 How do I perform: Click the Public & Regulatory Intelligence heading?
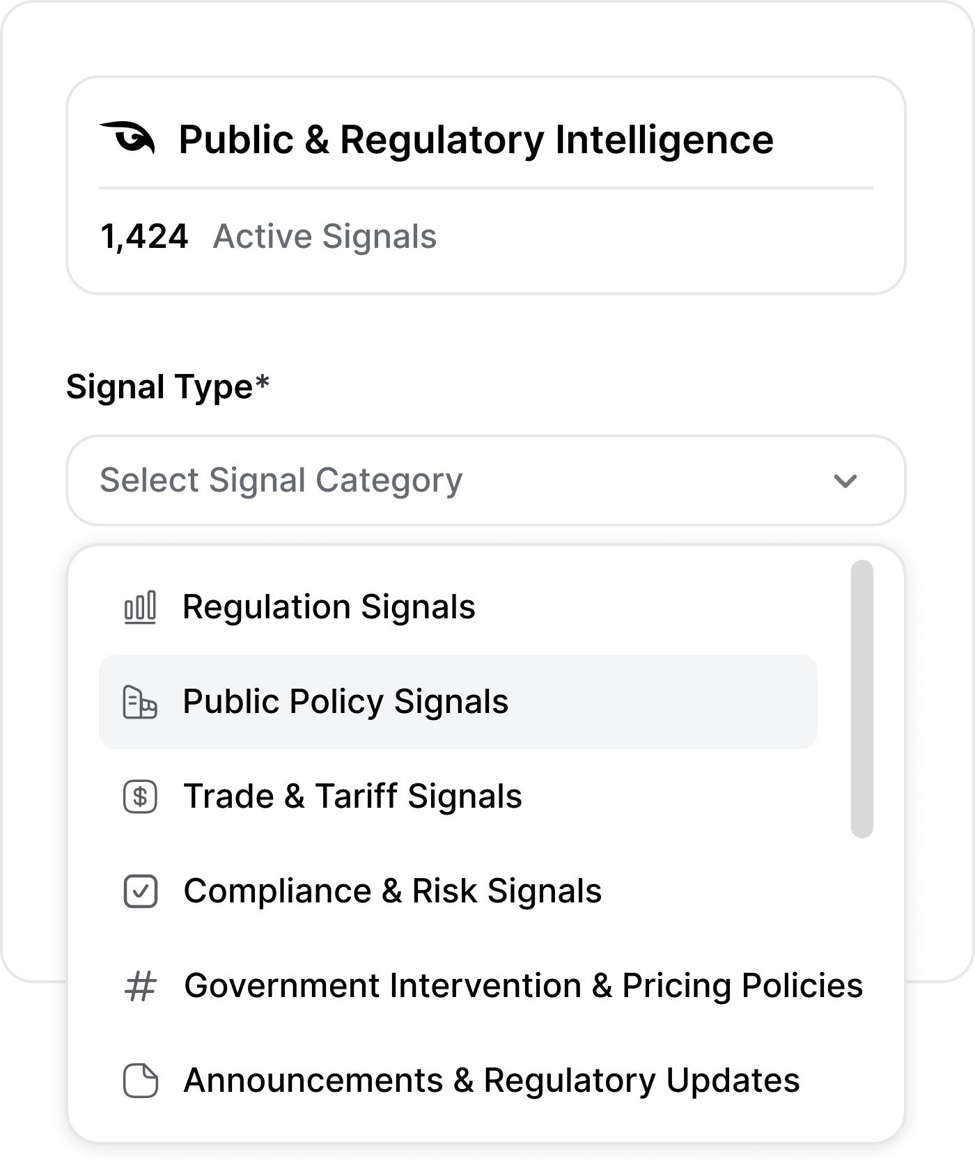476,139
